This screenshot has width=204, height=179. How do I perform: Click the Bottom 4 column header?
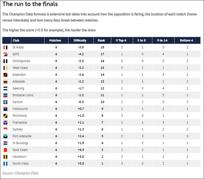[x=187, y=41]
